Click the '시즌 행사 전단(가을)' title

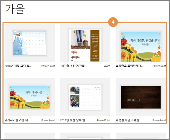pos(73,66)
